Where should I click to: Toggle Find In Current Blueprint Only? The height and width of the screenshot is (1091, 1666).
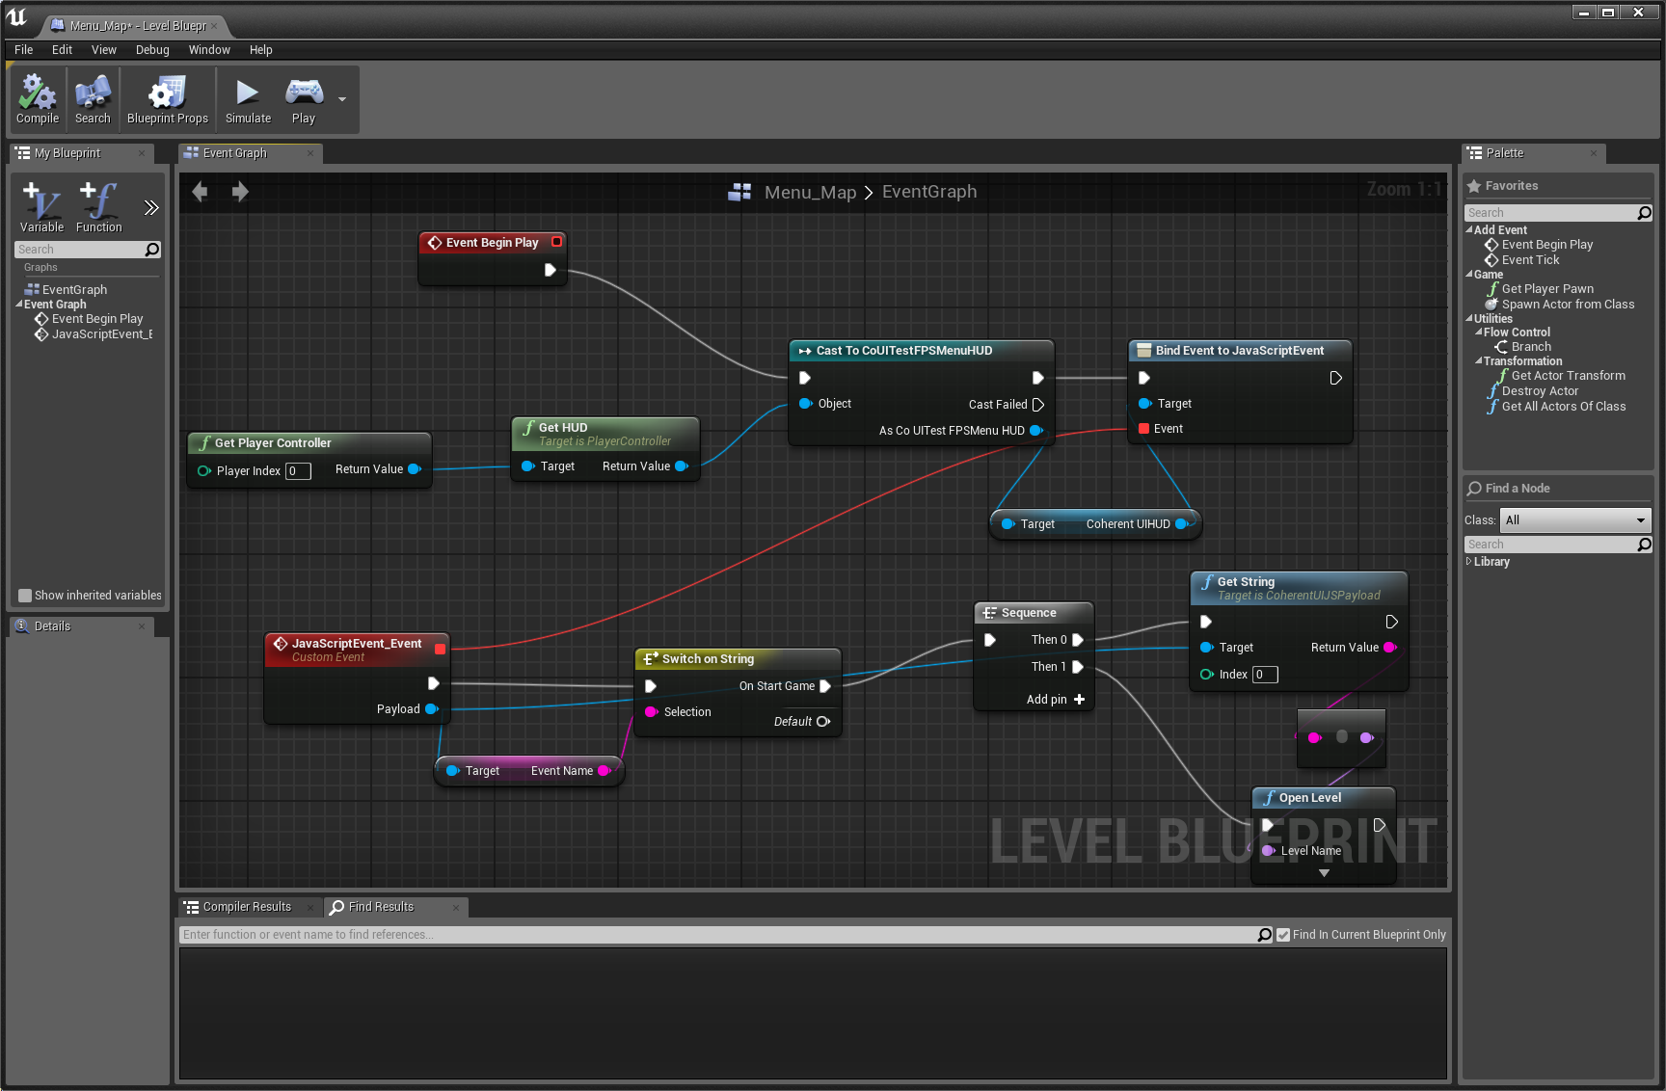pos(1283,935)
